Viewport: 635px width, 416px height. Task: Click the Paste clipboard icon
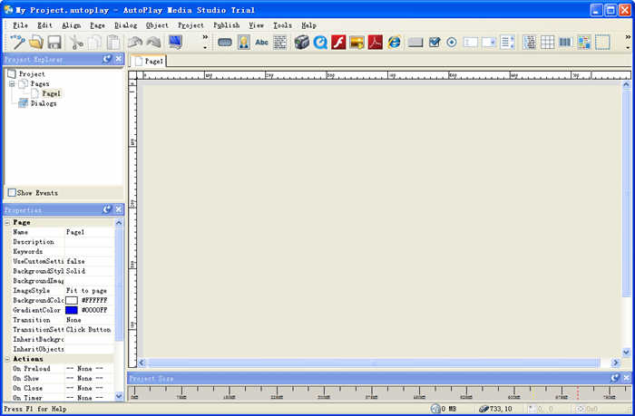coord(113,42)
